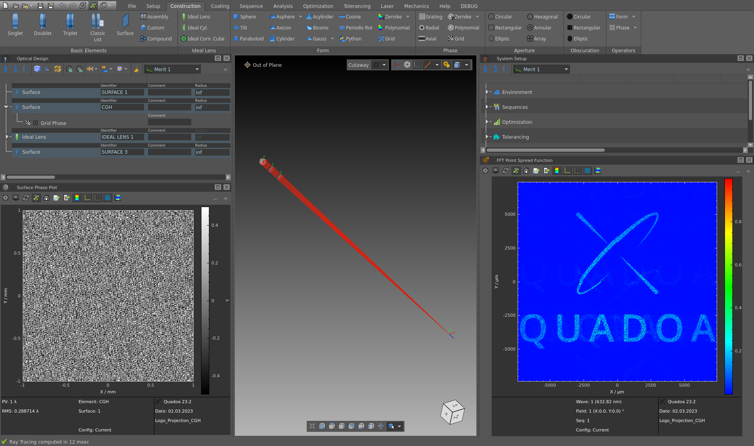Add a Paraboloid form
754x446 pixels.
[249, 39]
